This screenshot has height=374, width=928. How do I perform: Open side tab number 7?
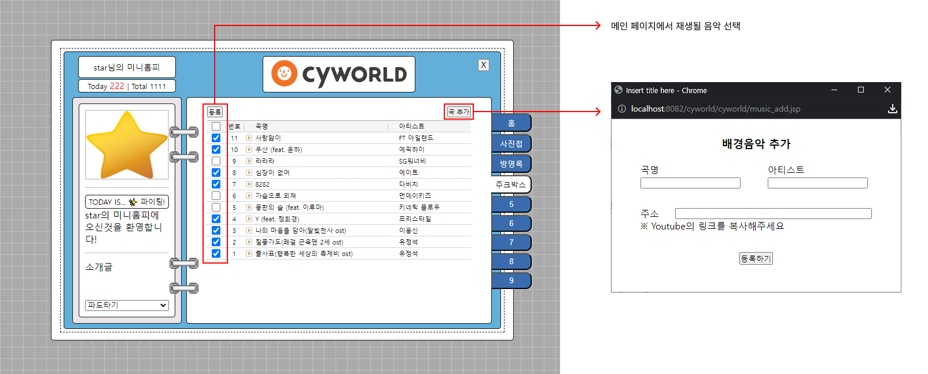[x=511, y=242]
